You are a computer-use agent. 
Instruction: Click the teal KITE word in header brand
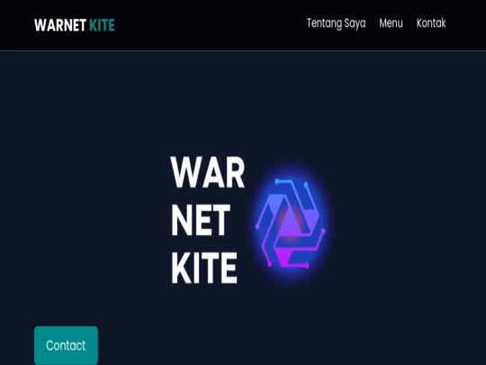point(102,25)
